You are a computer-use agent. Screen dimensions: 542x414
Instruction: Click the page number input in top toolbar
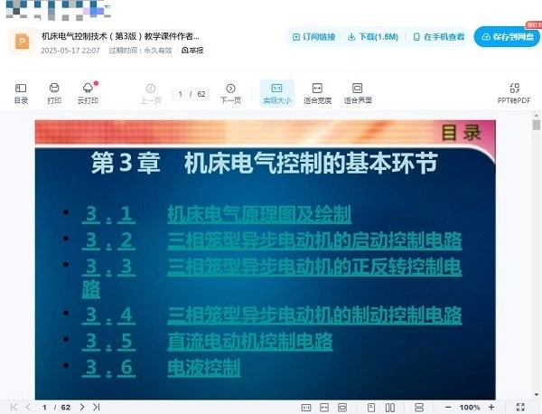182,94
